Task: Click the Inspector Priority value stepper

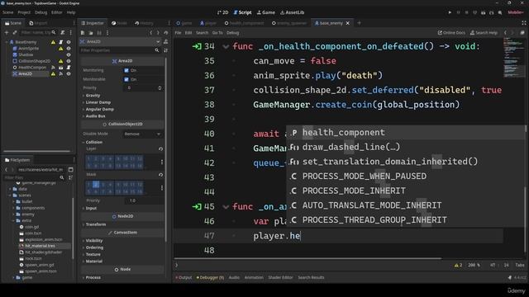Action: [x=160, y=88]
